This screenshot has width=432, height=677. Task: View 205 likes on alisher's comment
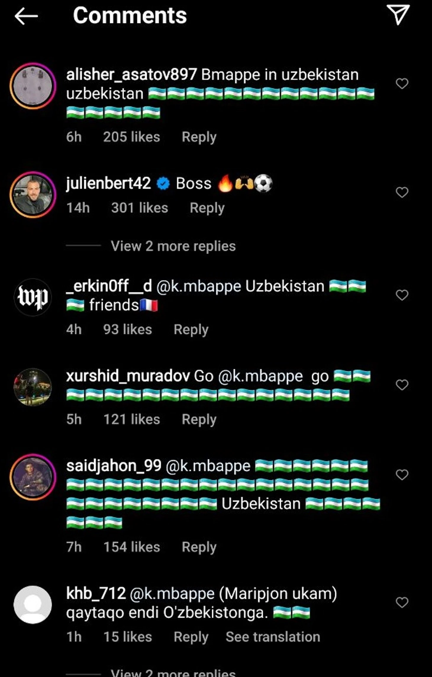pyautogui.click(x=131, y=137)
